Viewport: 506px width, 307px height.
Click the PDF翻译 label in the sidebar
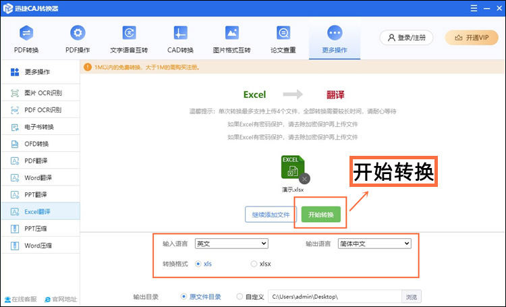coord(36,161)
